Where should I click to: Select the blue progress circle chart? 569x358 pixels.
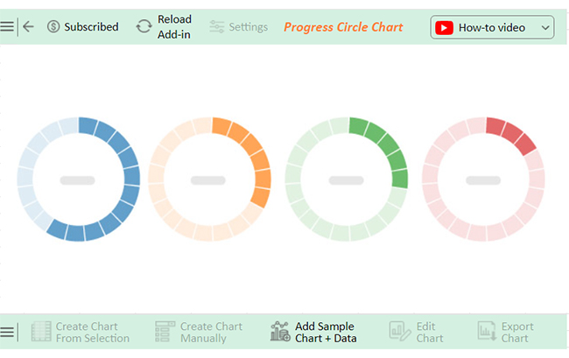click(x=79, y=179)
